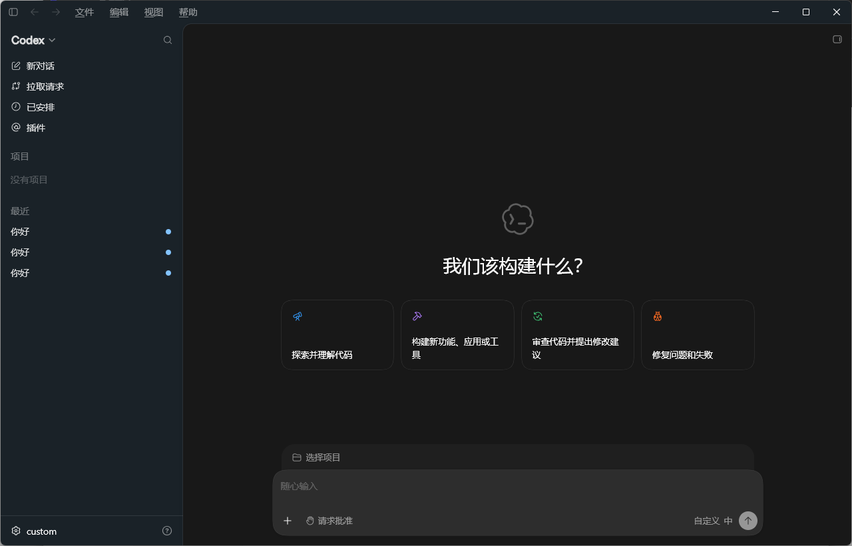Open 插件 in the sidebar
Image resolution: width=852 pixels, height=546 pixels.
tap(91, 128)
